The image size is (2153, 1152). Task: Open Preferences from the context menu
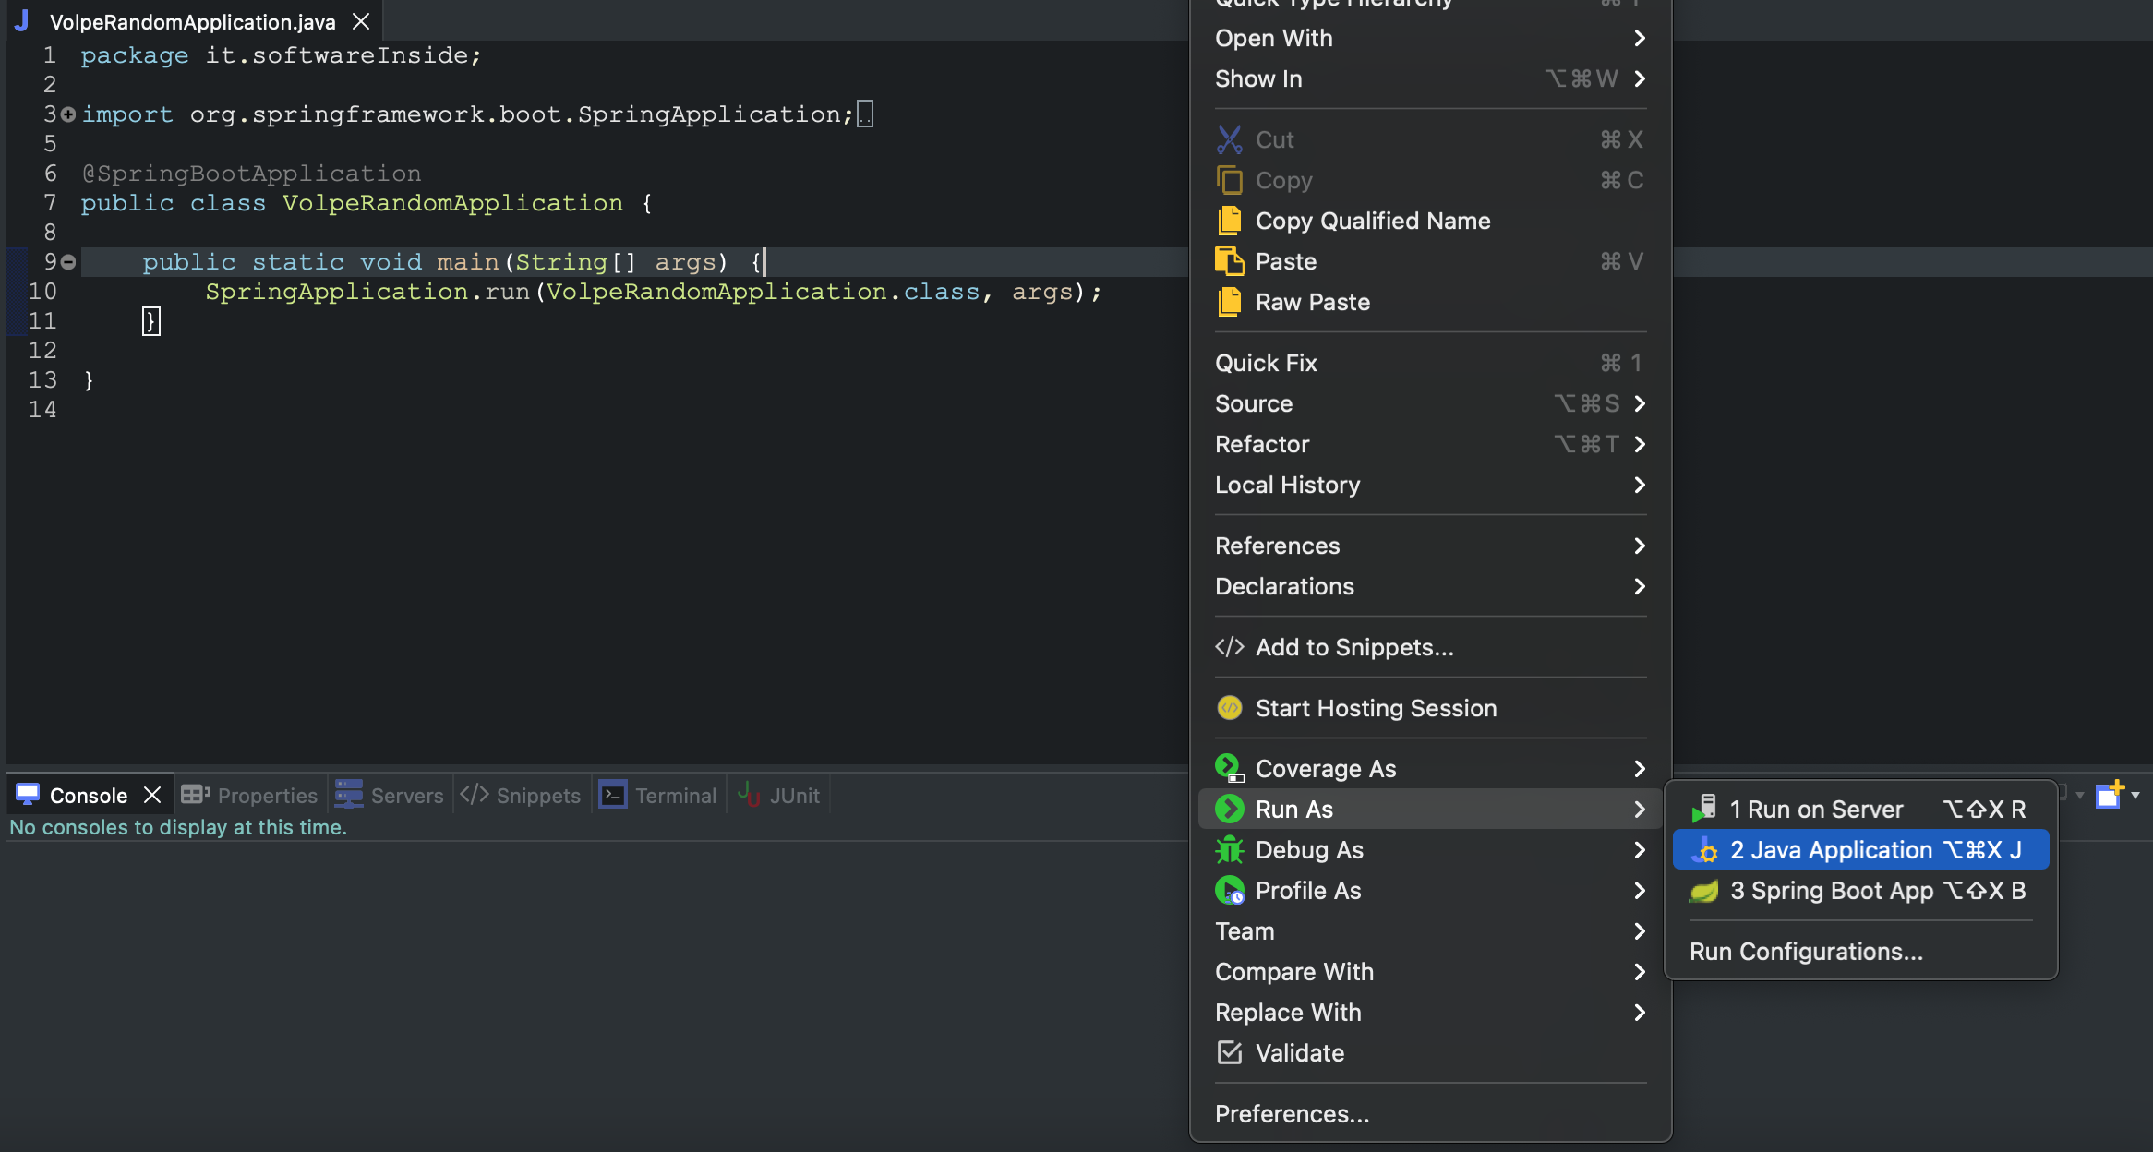[1291, 1113]
